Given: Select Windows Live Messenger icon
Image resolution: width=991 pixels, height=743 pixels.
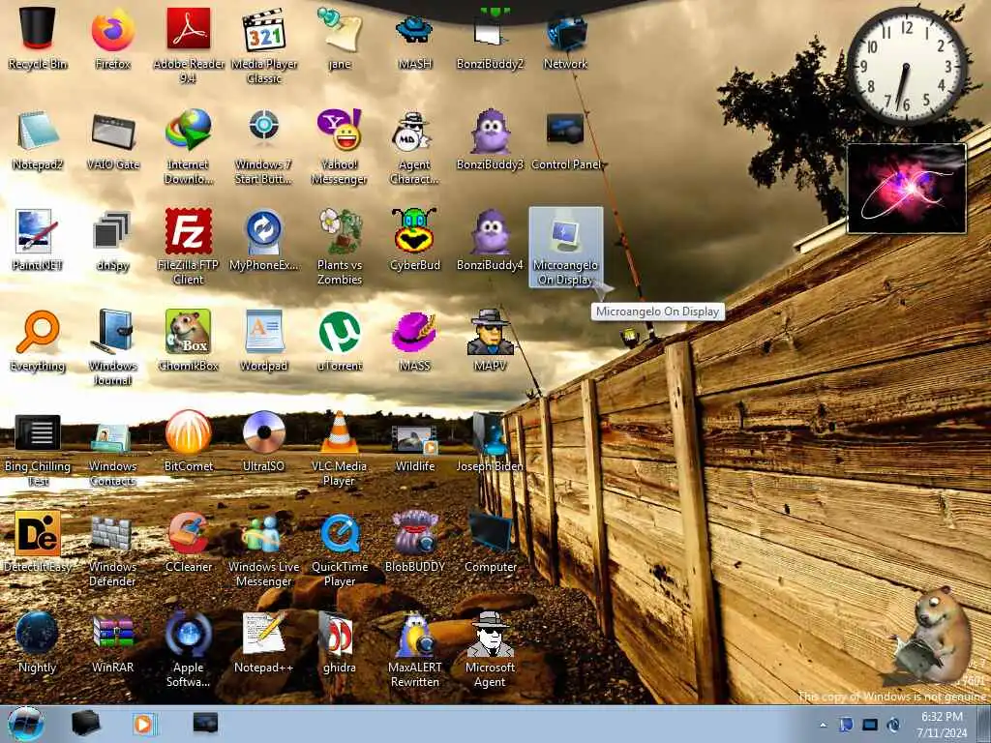Looking at the screenshot, I should [264, 549].
